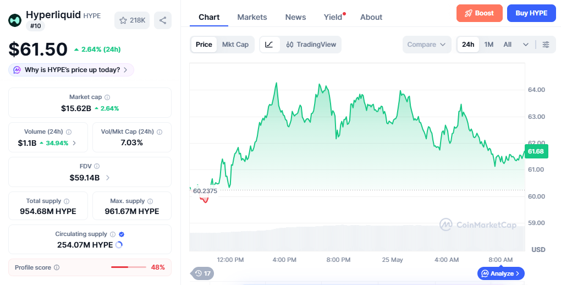
Task: Open chart settings sliders icon
Action: point(546,45)
